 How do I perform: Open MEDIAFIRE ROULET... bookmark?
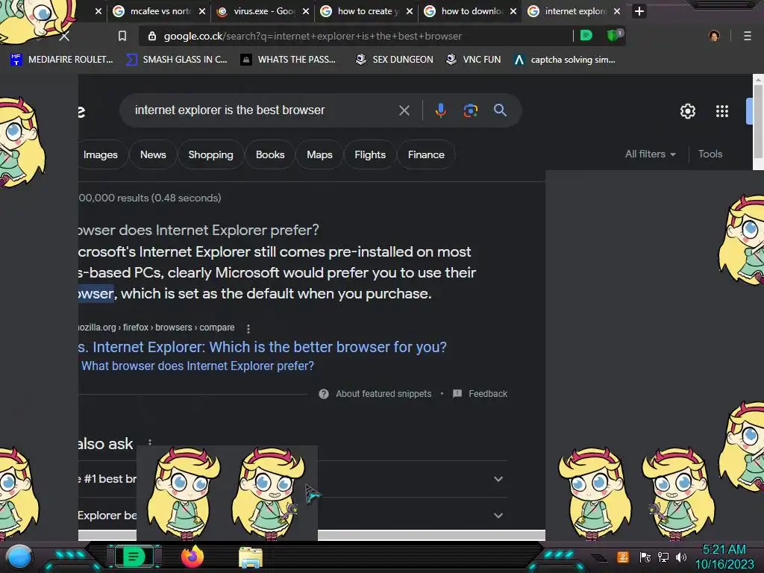tap(61, 60)
